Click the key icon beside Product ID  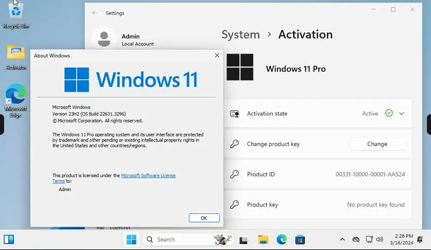[x=235, y=174]
